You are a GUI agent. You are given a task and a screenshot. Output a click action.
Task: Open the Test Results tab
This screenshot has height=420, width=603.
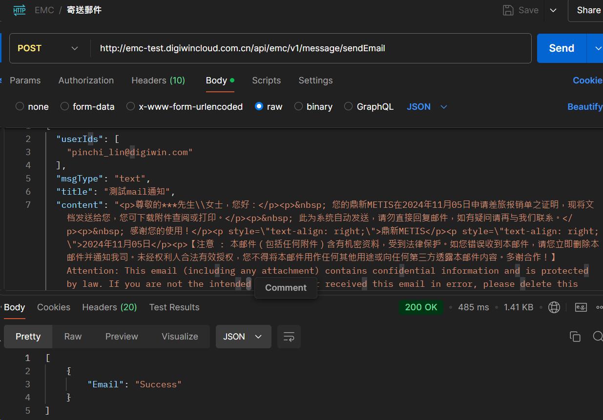(x=174, y=307)
